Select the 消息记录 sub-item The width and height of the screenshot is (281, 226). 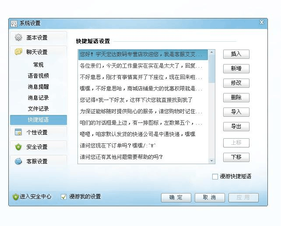39,97
